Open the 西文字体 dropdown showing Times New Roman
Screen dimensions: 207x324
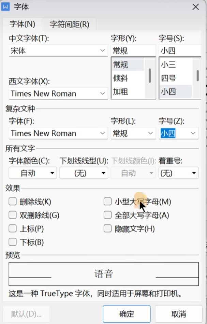pos(58,93)
